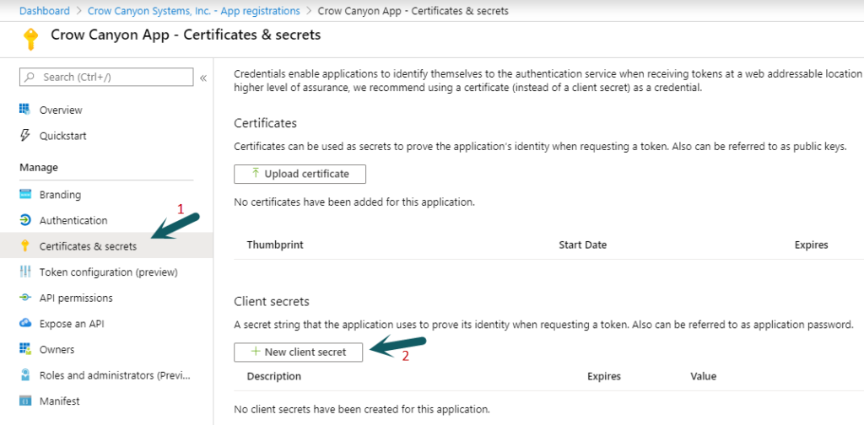Click the Expose an API cloud icon
The height and width of the screenshot is (425, 864).
click(x=24, y=324)
